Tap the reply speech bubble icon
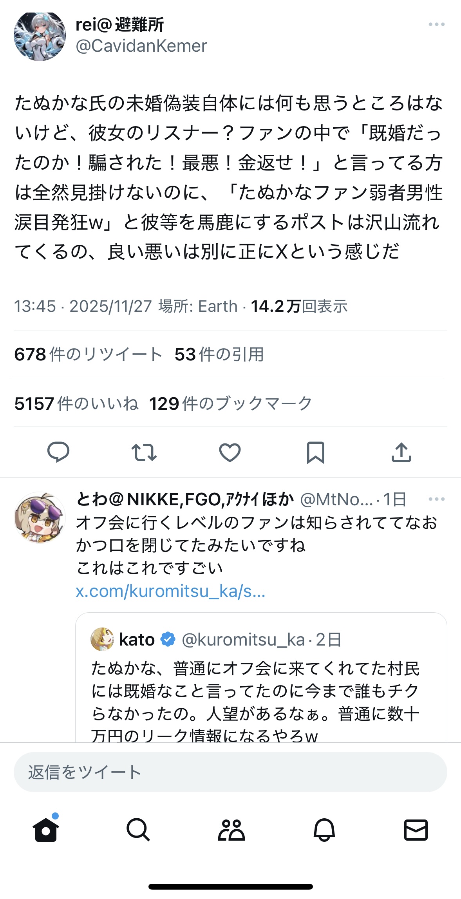This screenshot has height=899, width=461. 58,452
